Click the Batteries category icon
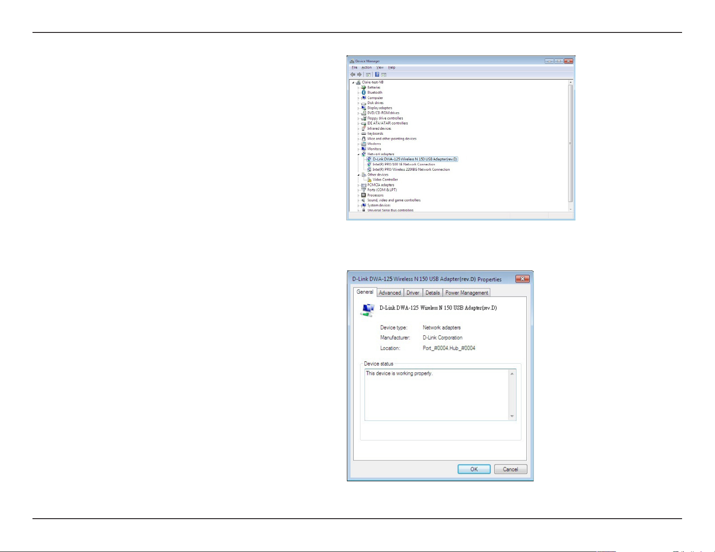The image size is (715, 552). [364, 87]
